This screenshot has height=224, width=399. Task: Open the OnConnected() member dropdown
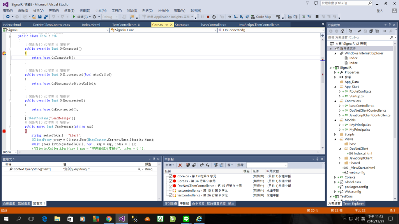tap(323, 30)
